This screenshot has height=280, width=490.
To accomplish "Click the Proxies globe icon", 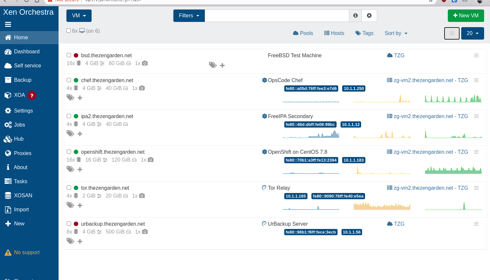I will tap(8, 153).
